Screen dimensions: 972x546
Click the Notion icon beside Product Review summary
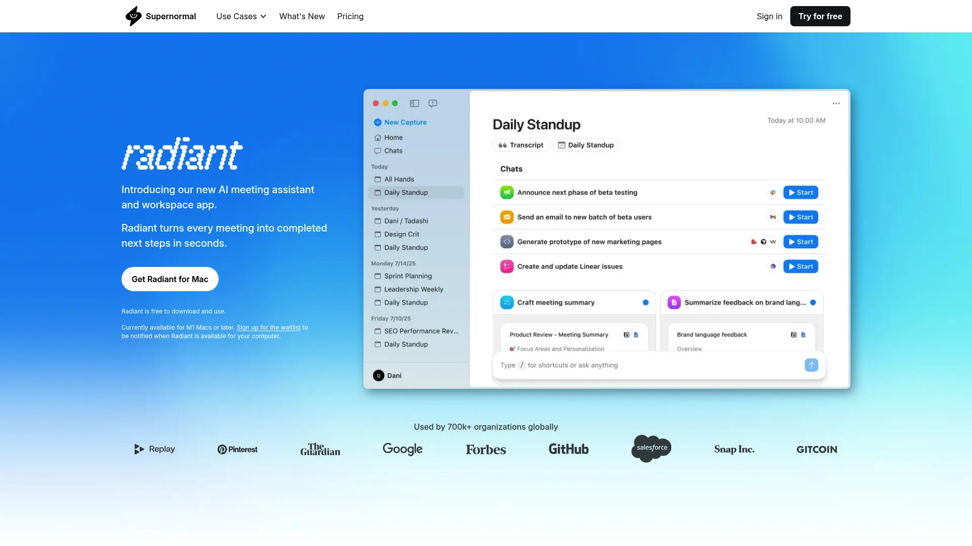[626, 334]
